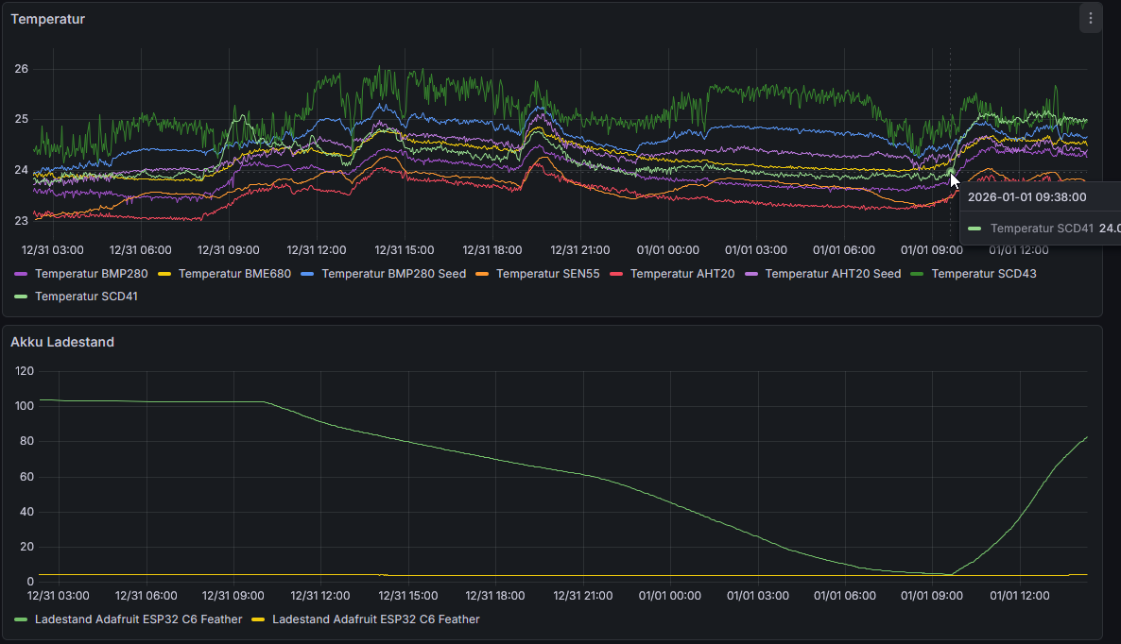Click the yellow swatch for Temperatur BME680
1121x644 pixels.
[164, 274]
